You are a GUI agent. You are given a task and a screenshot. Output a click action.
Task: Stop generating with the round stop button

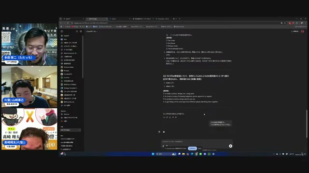click(x=231, y=146)
